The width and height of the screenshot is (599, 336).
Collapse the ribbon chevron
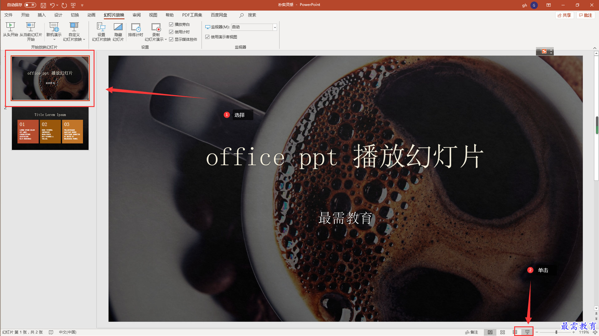pyautogui.click(x=595, y=48)
